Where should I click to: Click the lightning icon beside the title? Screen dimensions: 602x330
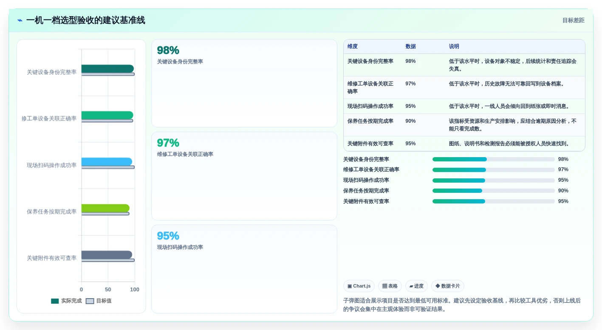[x=20, y=20]
